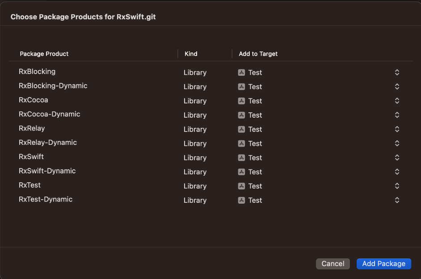
Task: Click the app target icon in RxTest row
Action: coord(241,186)
